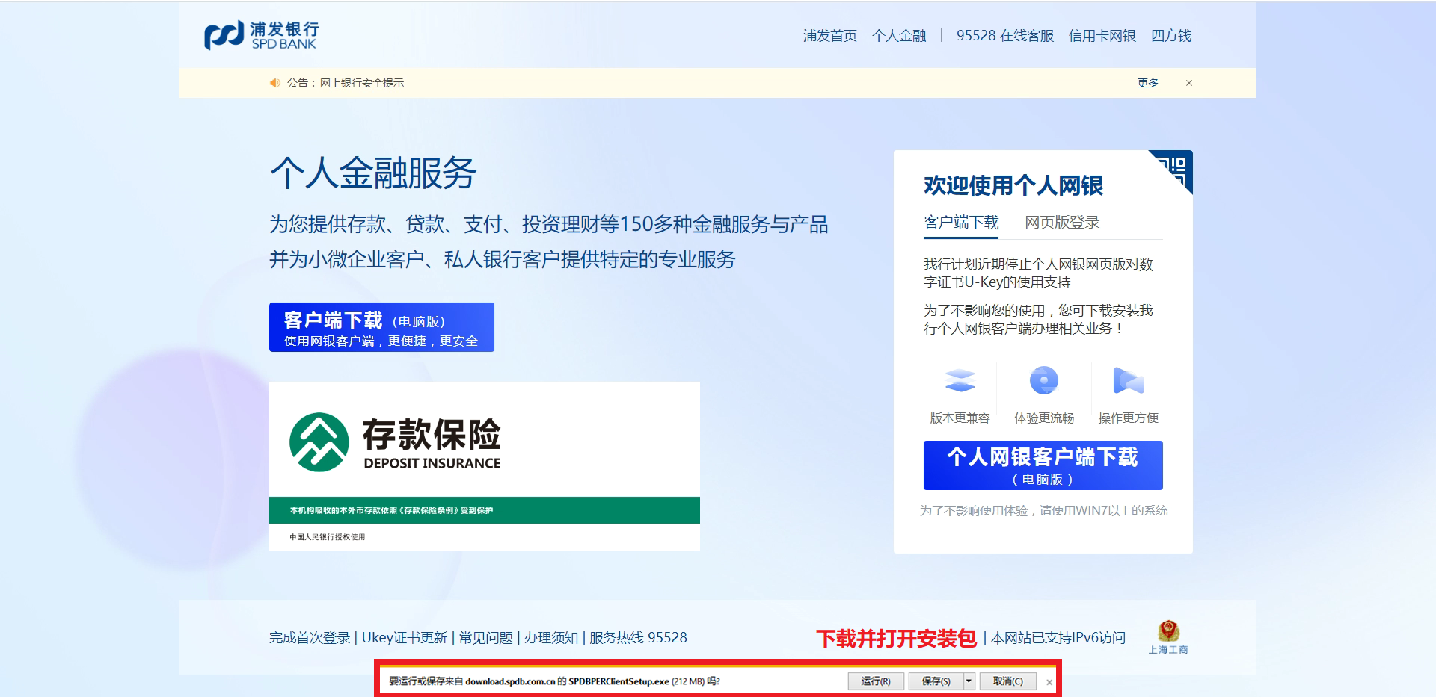This screenshot has height=697, width=1436.
Task: Click the announcement speaker icon
Action: tap(274, 83)
